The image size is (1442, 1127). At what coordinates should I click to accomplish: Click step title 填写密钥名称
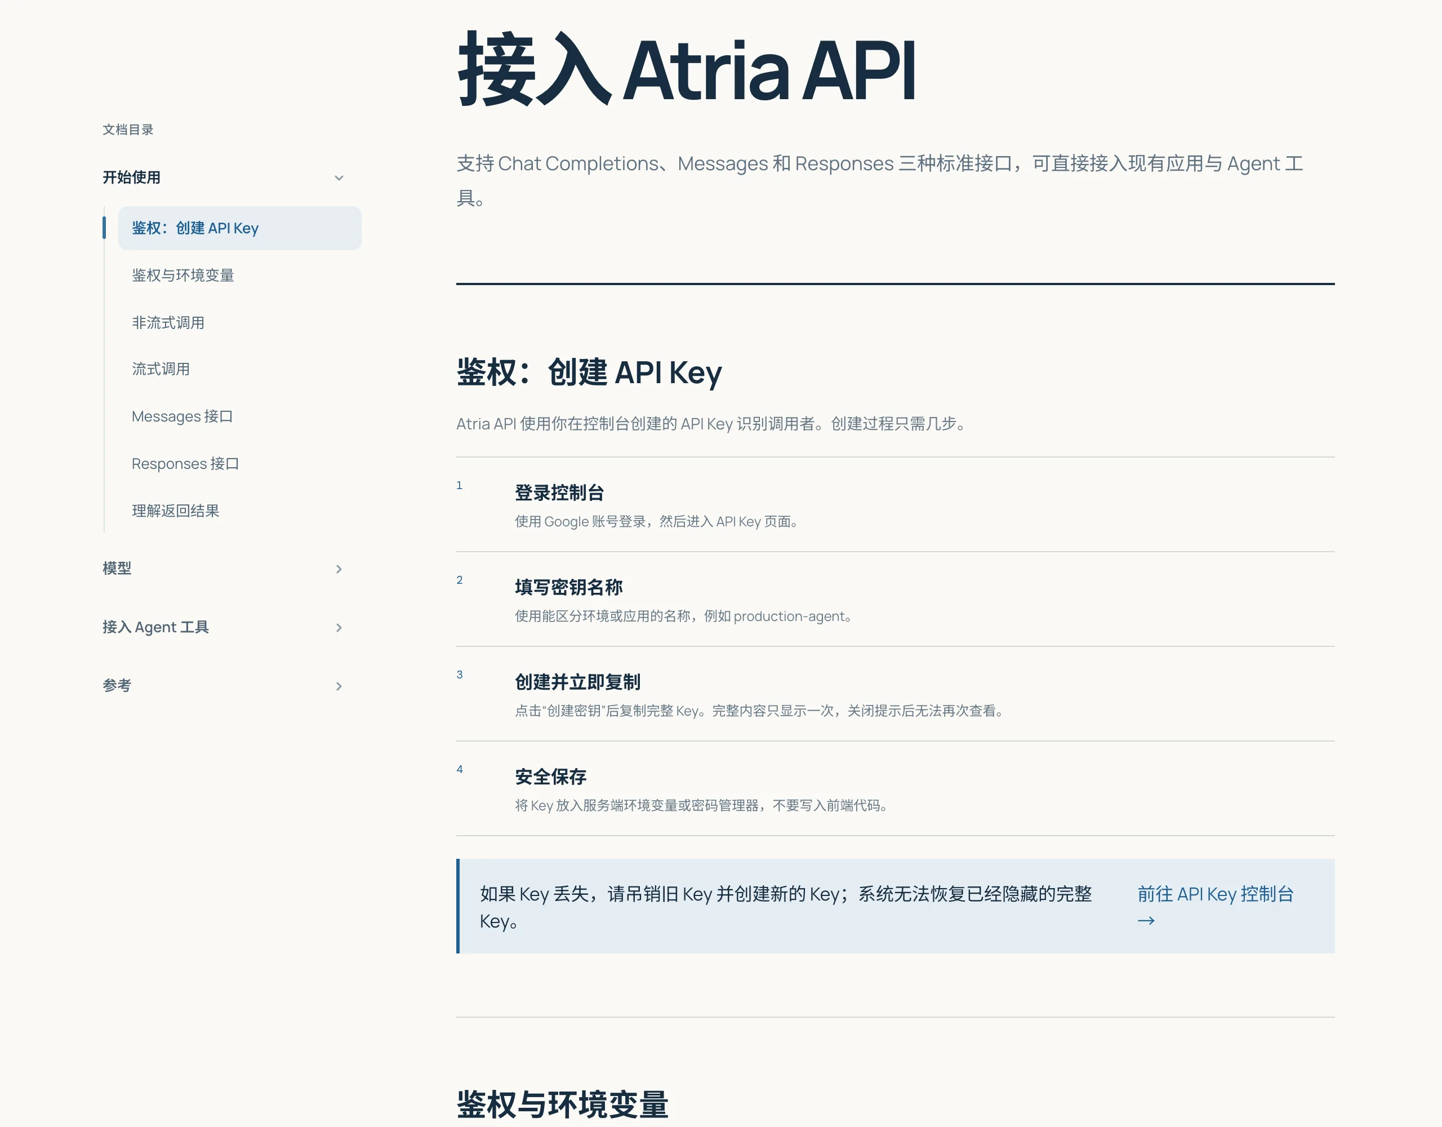[x=568, y=587]
